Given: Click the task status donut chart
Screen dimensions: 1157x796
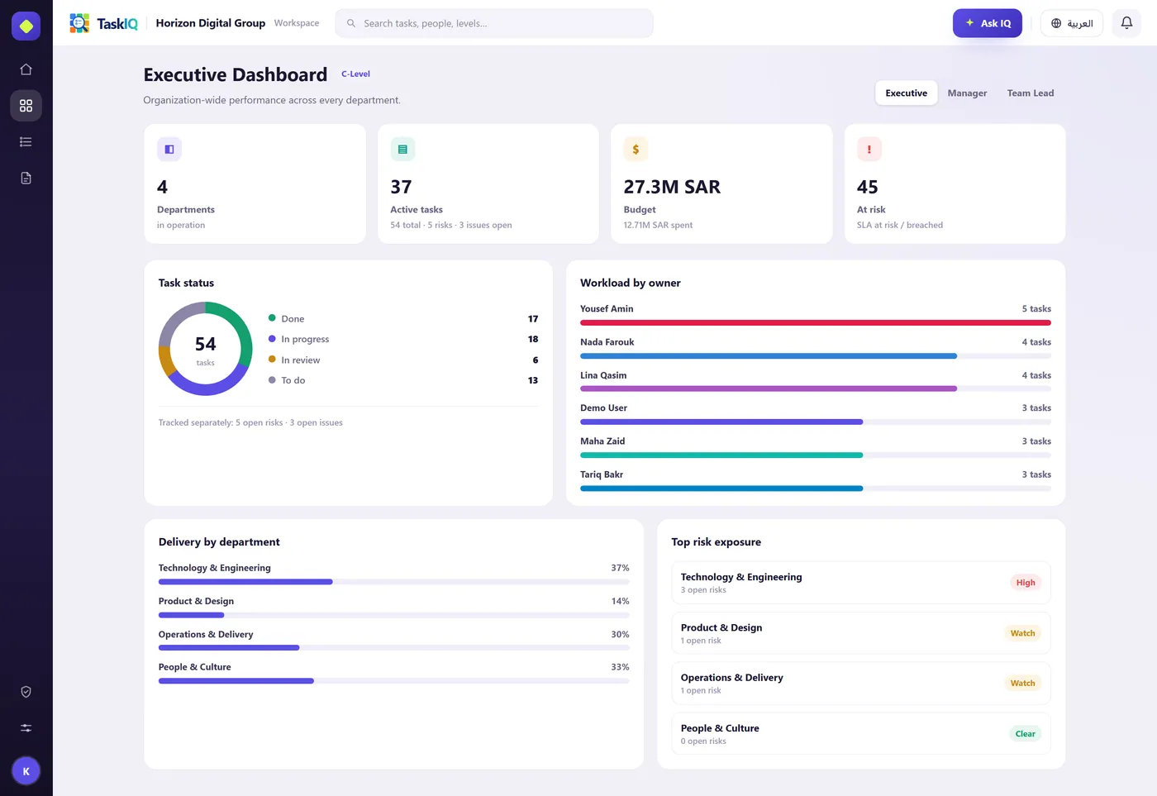Looking at the screenshot, I should (206, 349).
